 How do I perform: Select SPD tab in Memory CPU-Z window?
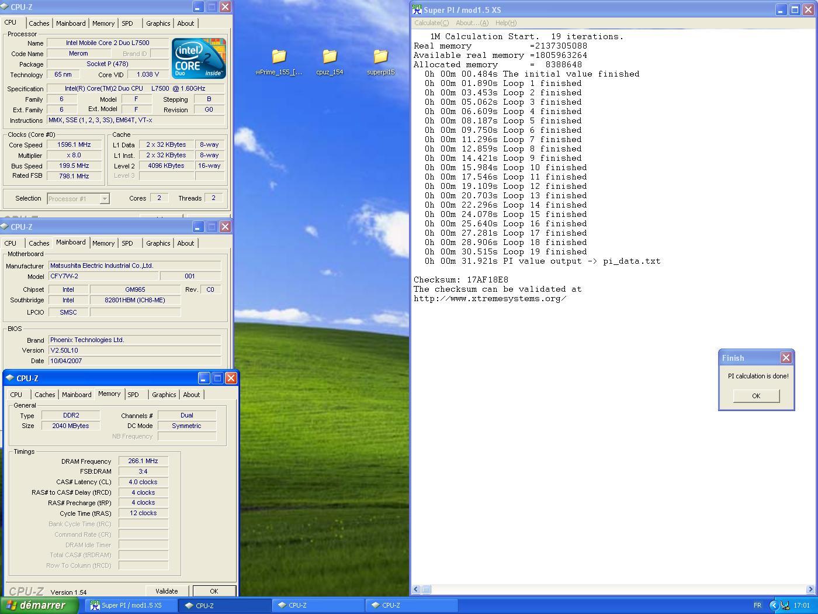[x=133, y=395]
